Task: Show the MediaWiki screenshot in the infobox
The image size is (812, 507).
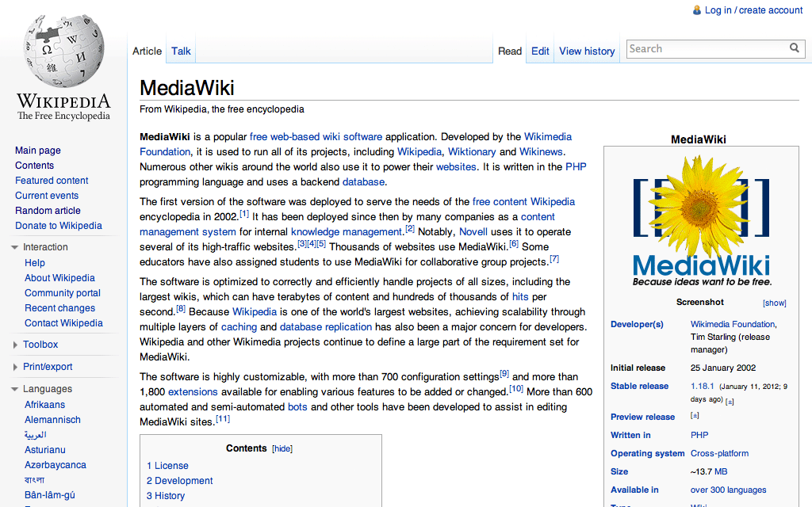Action: [x=773, y=302]
